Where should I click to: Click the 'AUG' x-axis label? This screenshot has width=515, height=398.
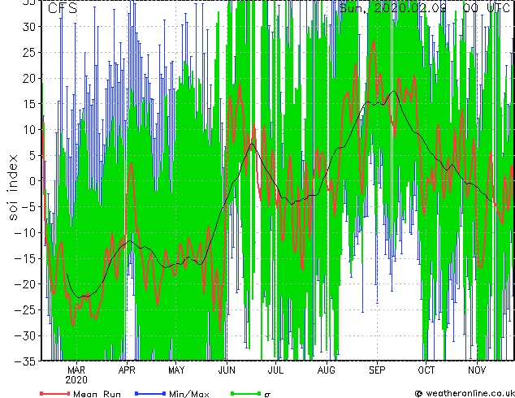tap(327, 370)
